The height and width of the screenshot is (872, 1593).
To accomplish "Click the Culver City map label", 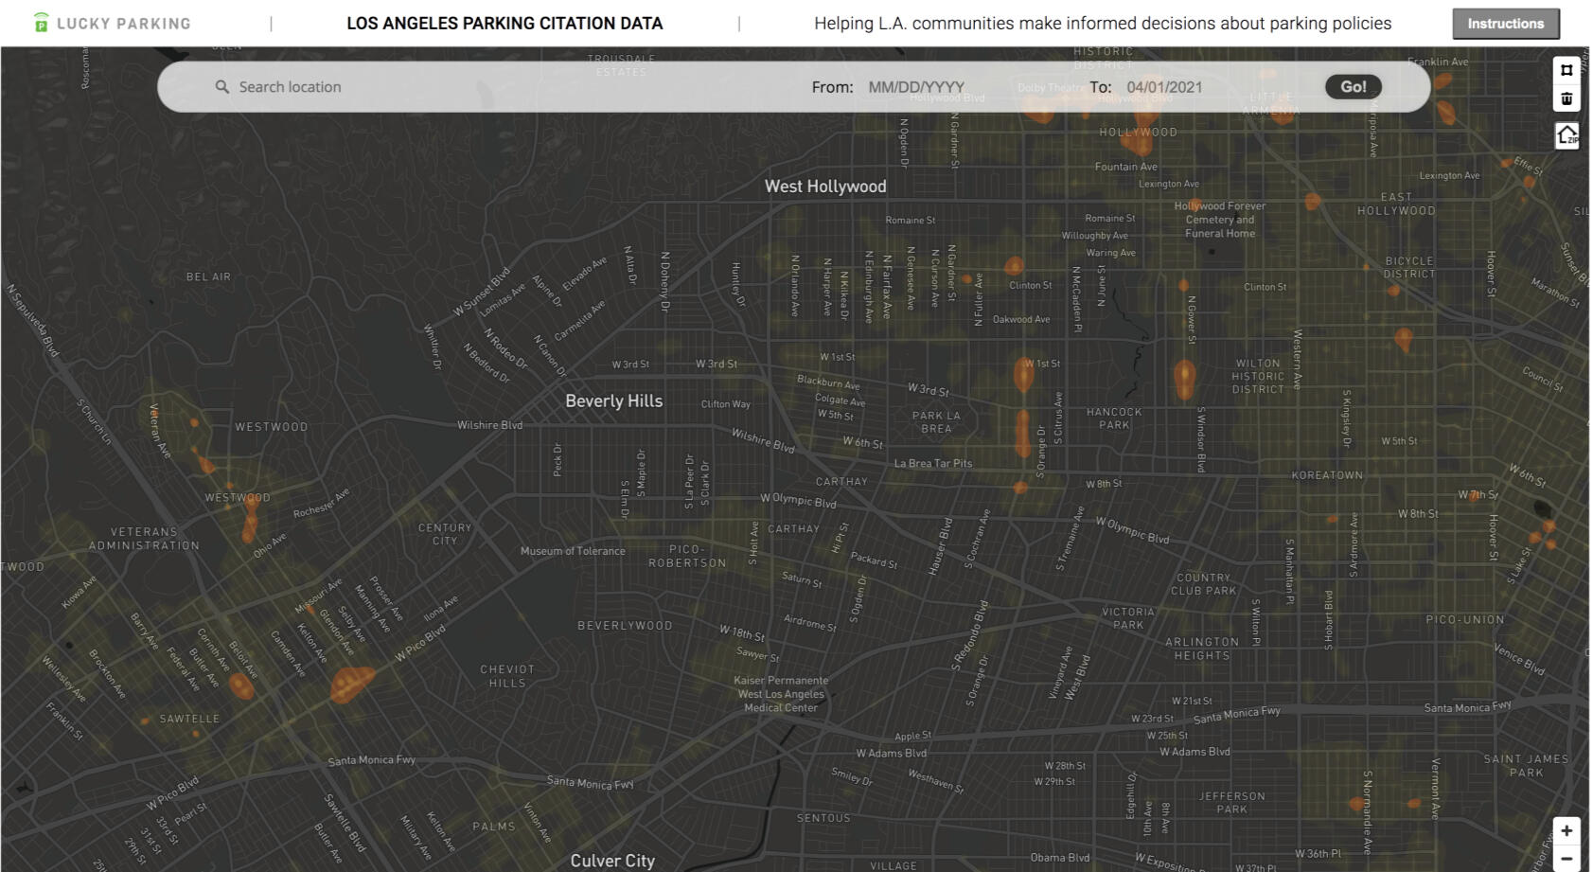I will pyautogui.click(x=612, y=860).
